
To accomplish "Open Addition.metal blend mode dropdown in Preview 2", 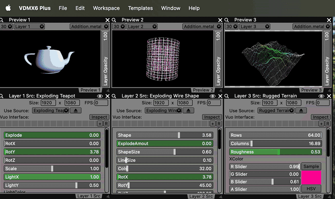I will click(x=201, y=27).
